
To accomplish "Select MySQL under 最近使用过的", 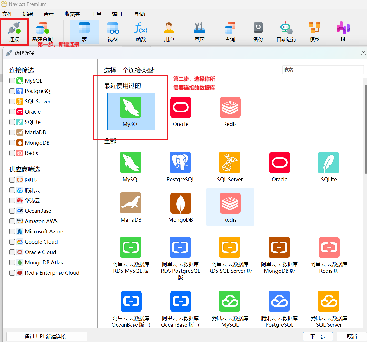I will [131, 111].
